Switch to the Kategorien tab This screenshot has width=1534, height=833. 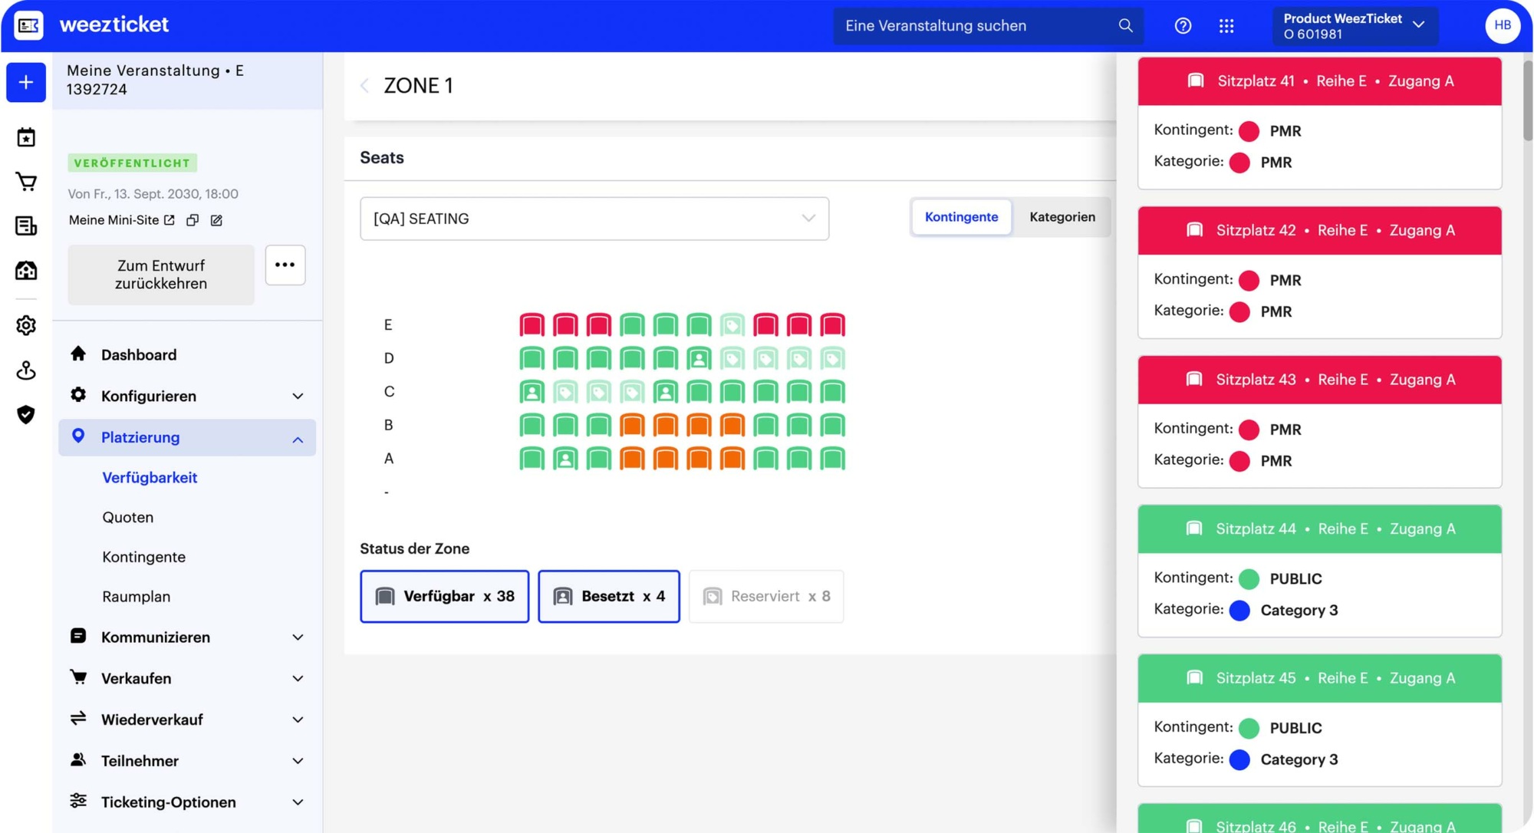coord(1062,217)
